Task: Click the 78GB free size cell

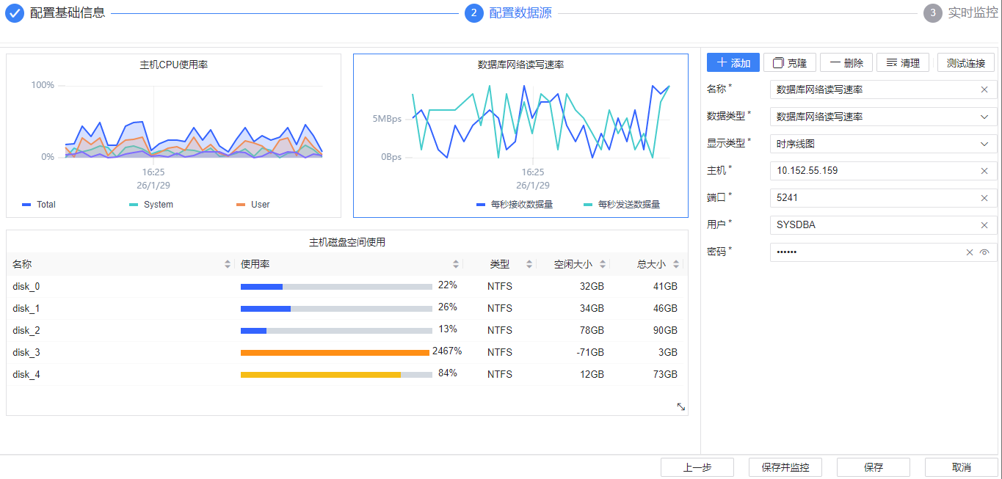Action: pos(592,331)
